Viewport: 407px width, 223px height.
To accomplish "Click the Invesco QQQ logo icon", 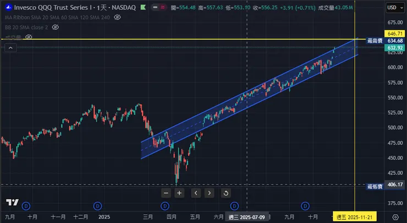I will point(9,7).
